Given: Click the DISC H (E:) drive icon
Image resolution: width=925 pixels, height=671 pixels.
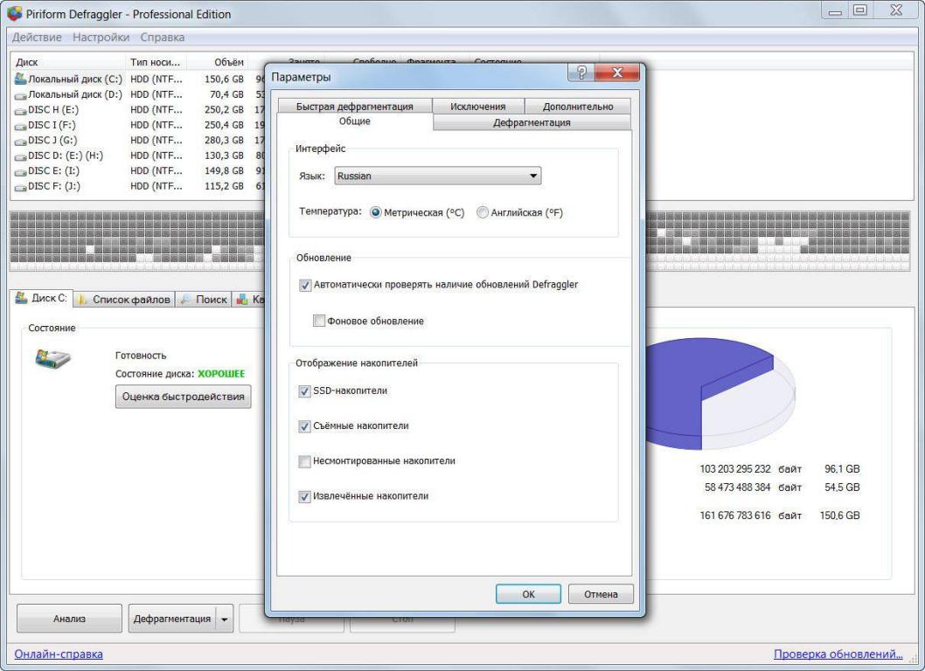Looking at the screenshot, I should [21, 109].
